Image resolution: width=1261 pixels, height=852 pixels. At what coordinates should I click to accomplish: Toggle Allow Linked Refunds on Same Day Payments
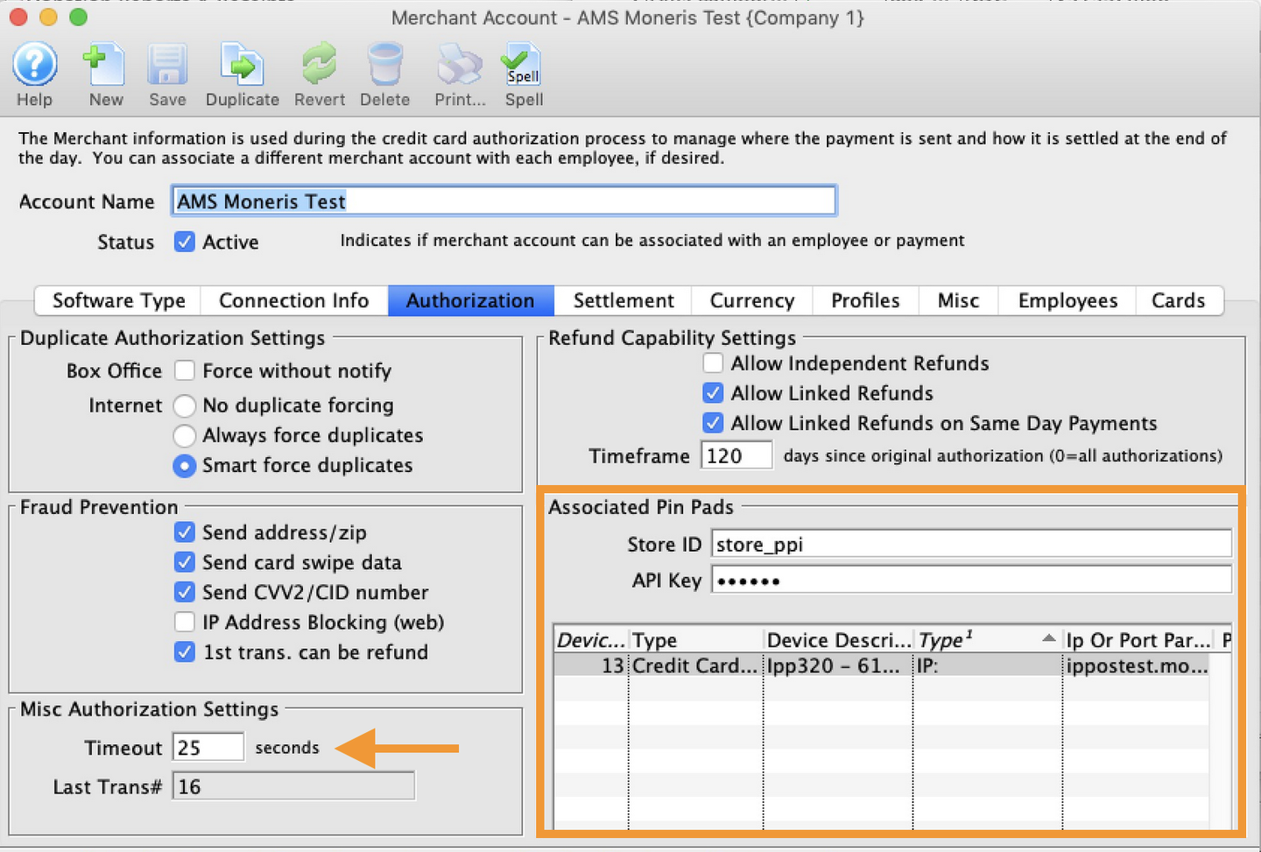pyautogui.click(x=713, y=423)
